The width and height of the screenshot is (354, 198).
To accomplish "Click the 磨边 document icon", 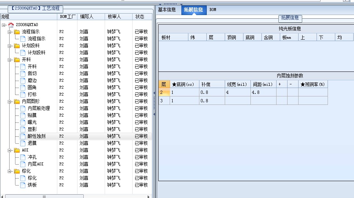I will coord(23,81).
